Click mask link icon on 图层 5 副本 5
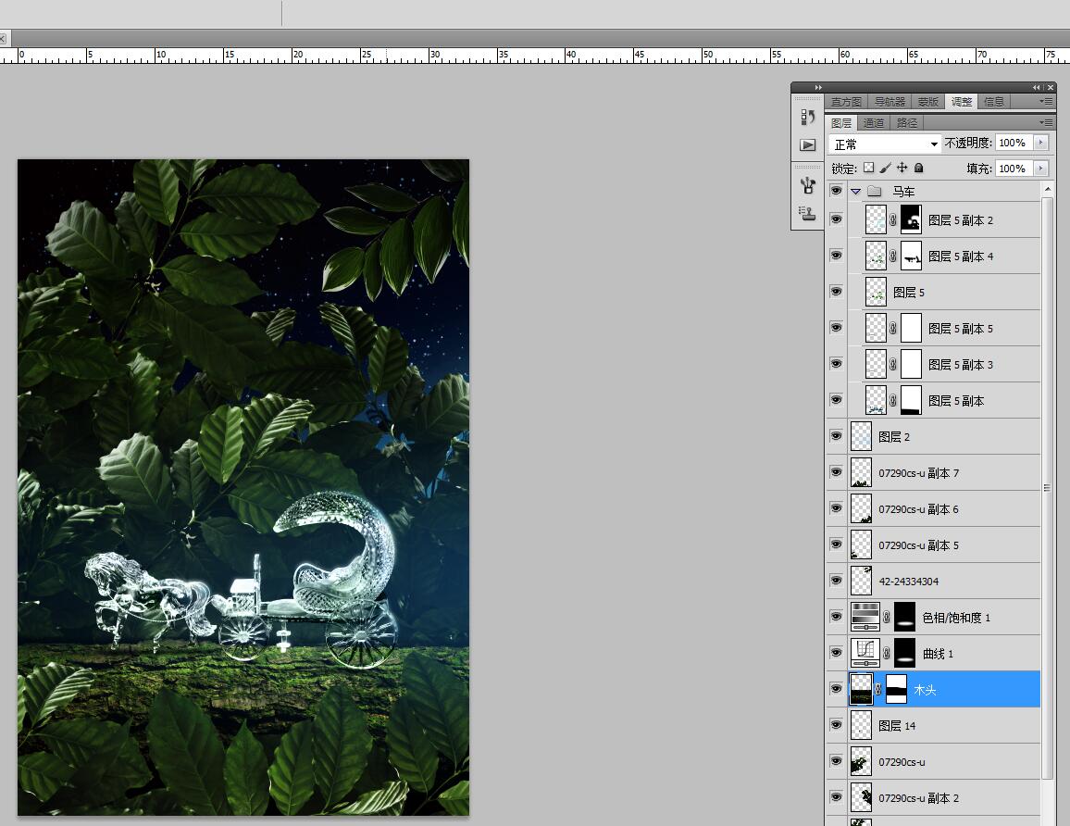 click(x=892, y=329)
